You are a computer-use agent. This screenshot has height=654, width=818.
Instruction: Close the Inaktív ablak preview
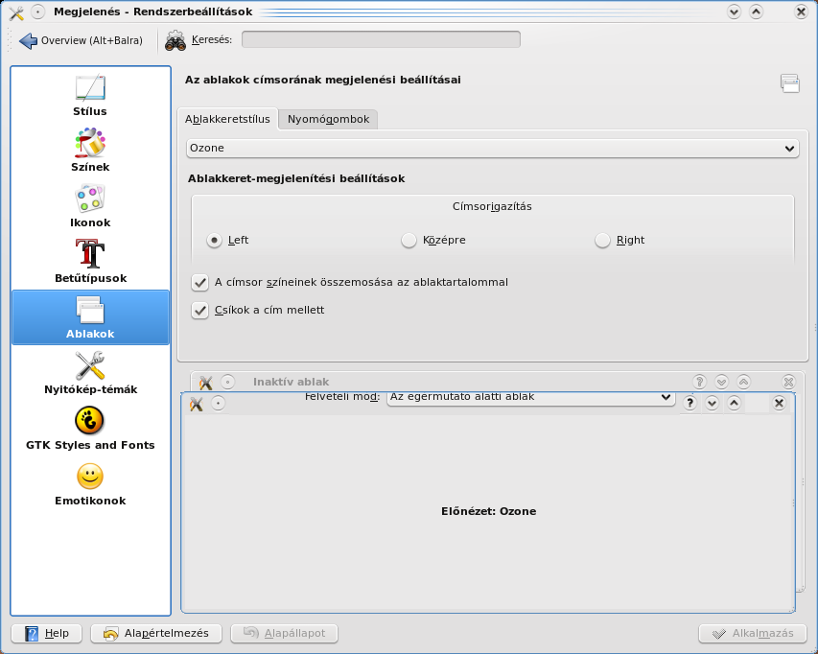(789, 382)
